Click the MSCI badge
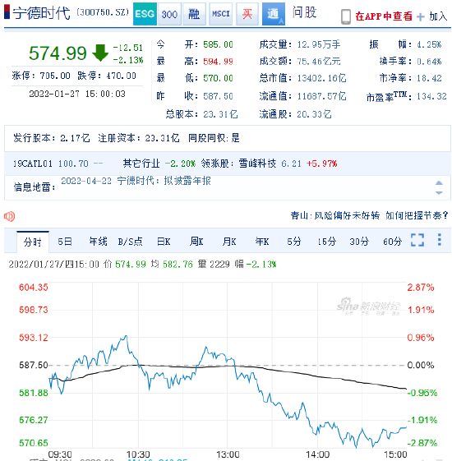Screen dimensions: 452x461 (221, 14)
